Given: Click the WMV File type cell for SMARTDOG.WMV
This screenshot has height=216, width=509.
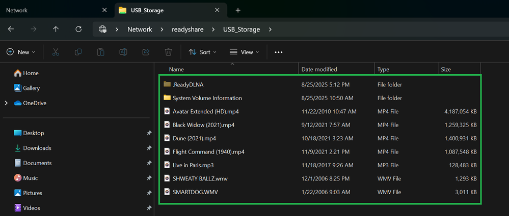Looking at the screenshot, I should point(389,192).
